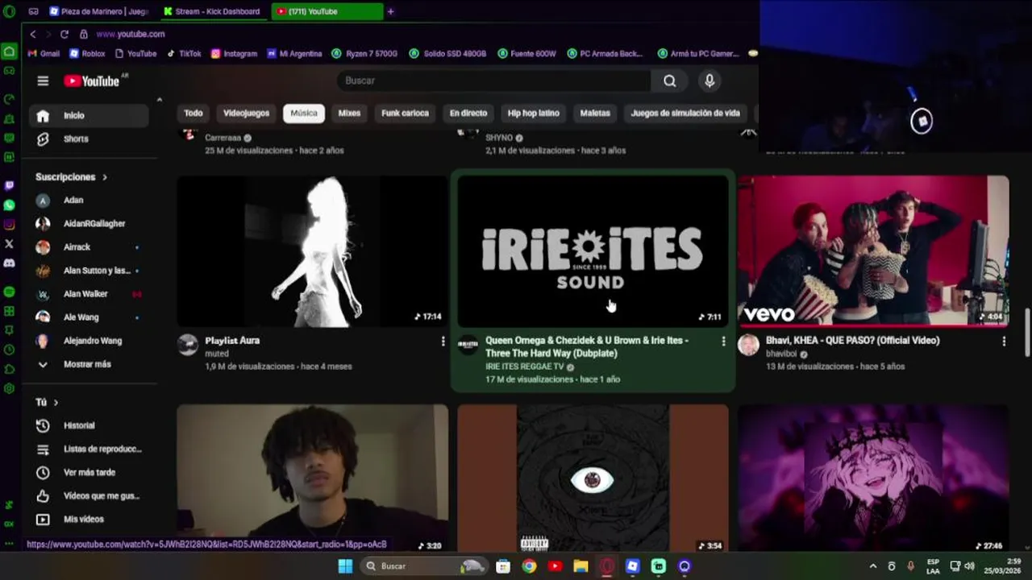The image size is (1032, 580).
Task: Reload the page
Action: click(64, 34)
